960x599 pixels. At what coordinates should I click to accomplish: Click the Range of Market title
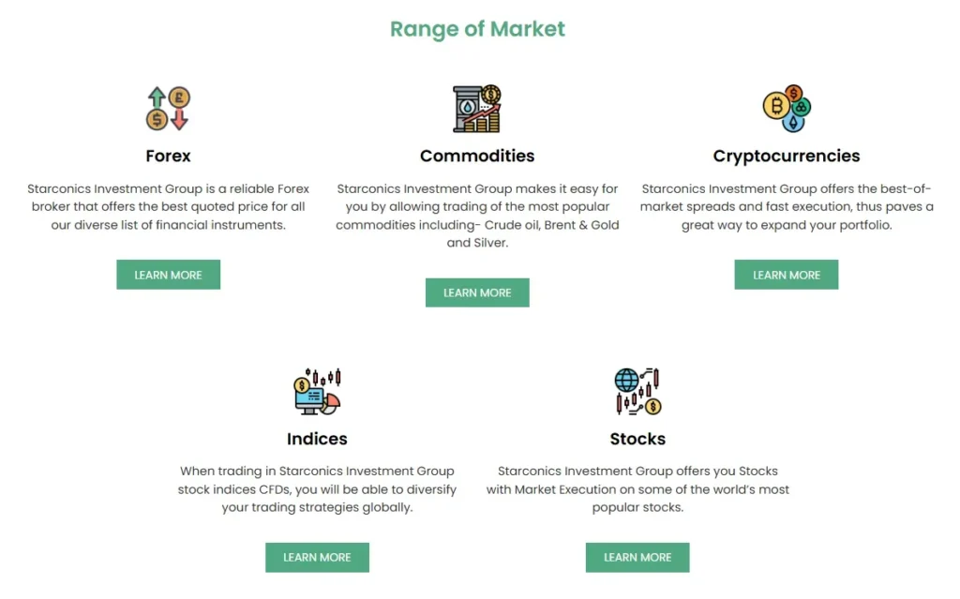(477, 29)
